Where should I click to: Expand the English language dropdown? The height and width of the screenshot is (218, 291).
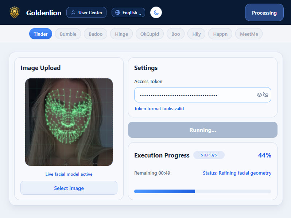(x=128, y=12)
